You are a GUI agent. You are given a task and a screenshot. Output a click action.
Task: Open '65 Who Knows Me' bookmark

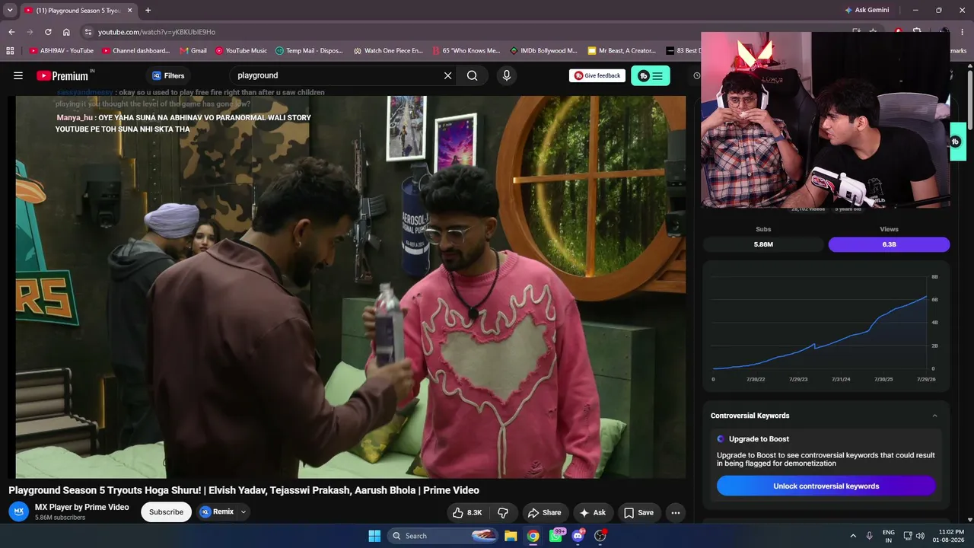[x=466, y=51]
